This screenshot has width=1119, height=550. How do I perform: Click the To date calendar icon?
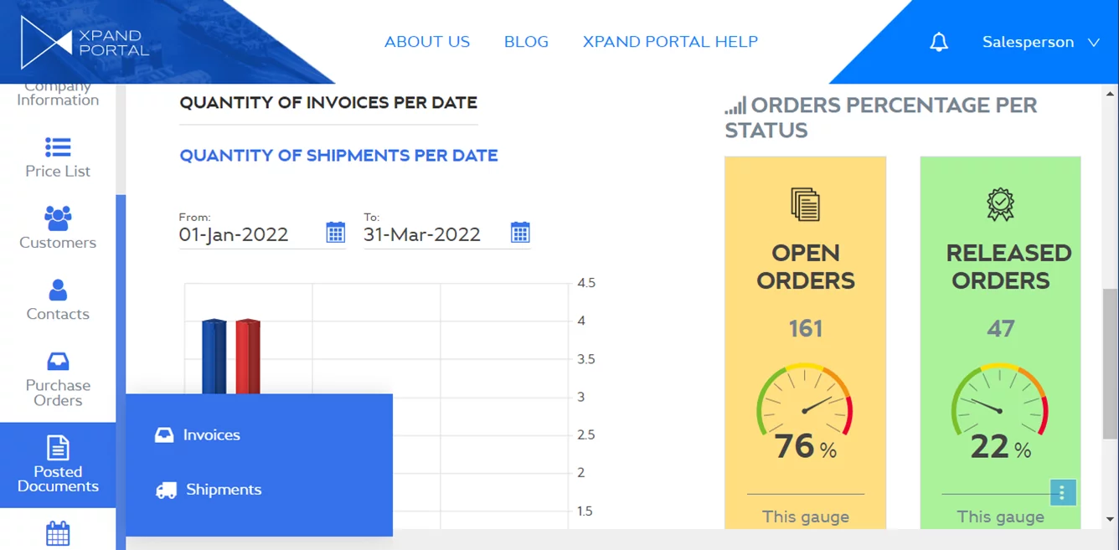[x=520, y=233]
